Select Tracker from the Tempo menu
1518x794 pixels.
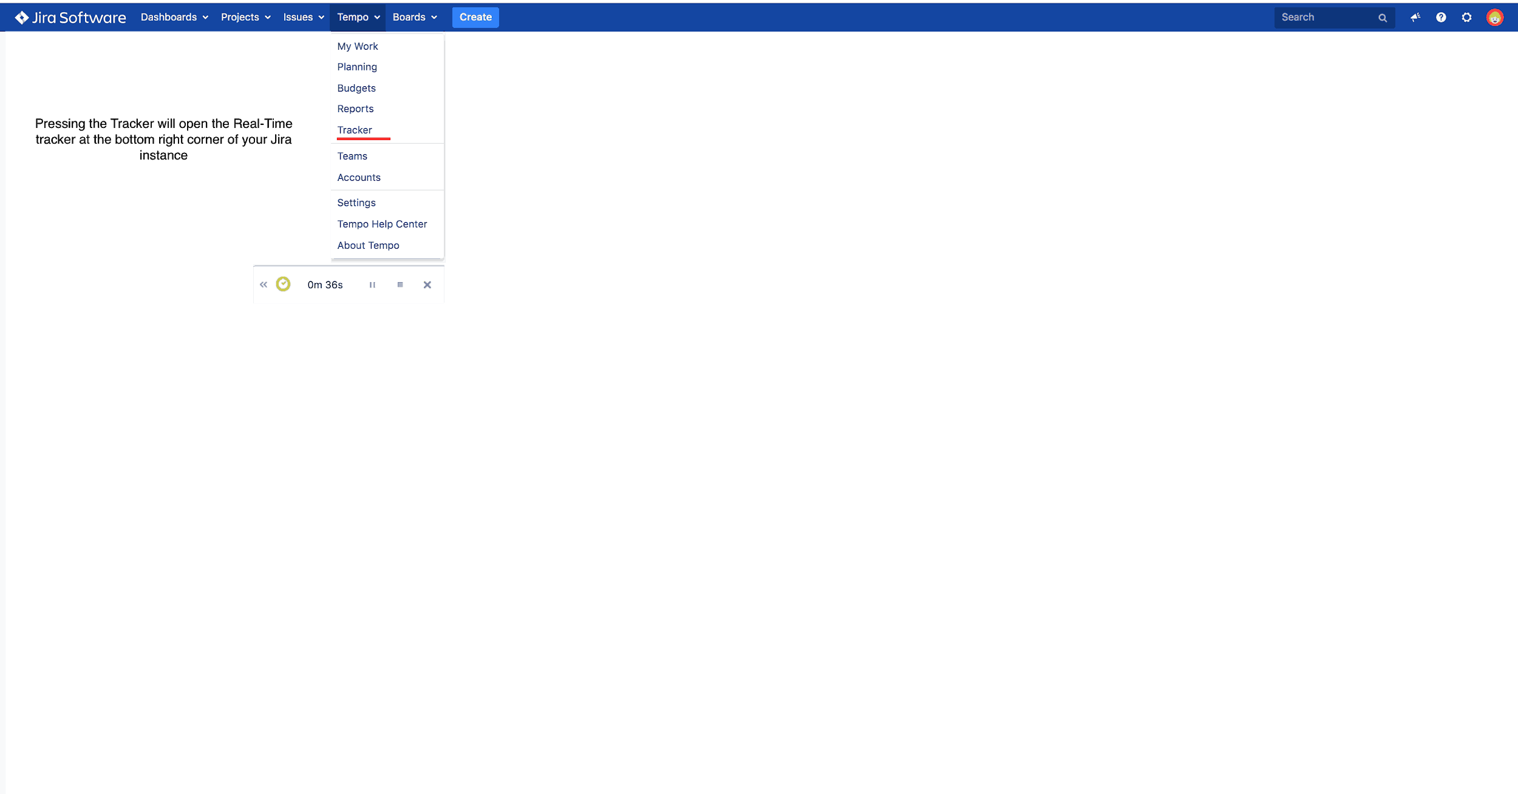[x=355, y=130]
